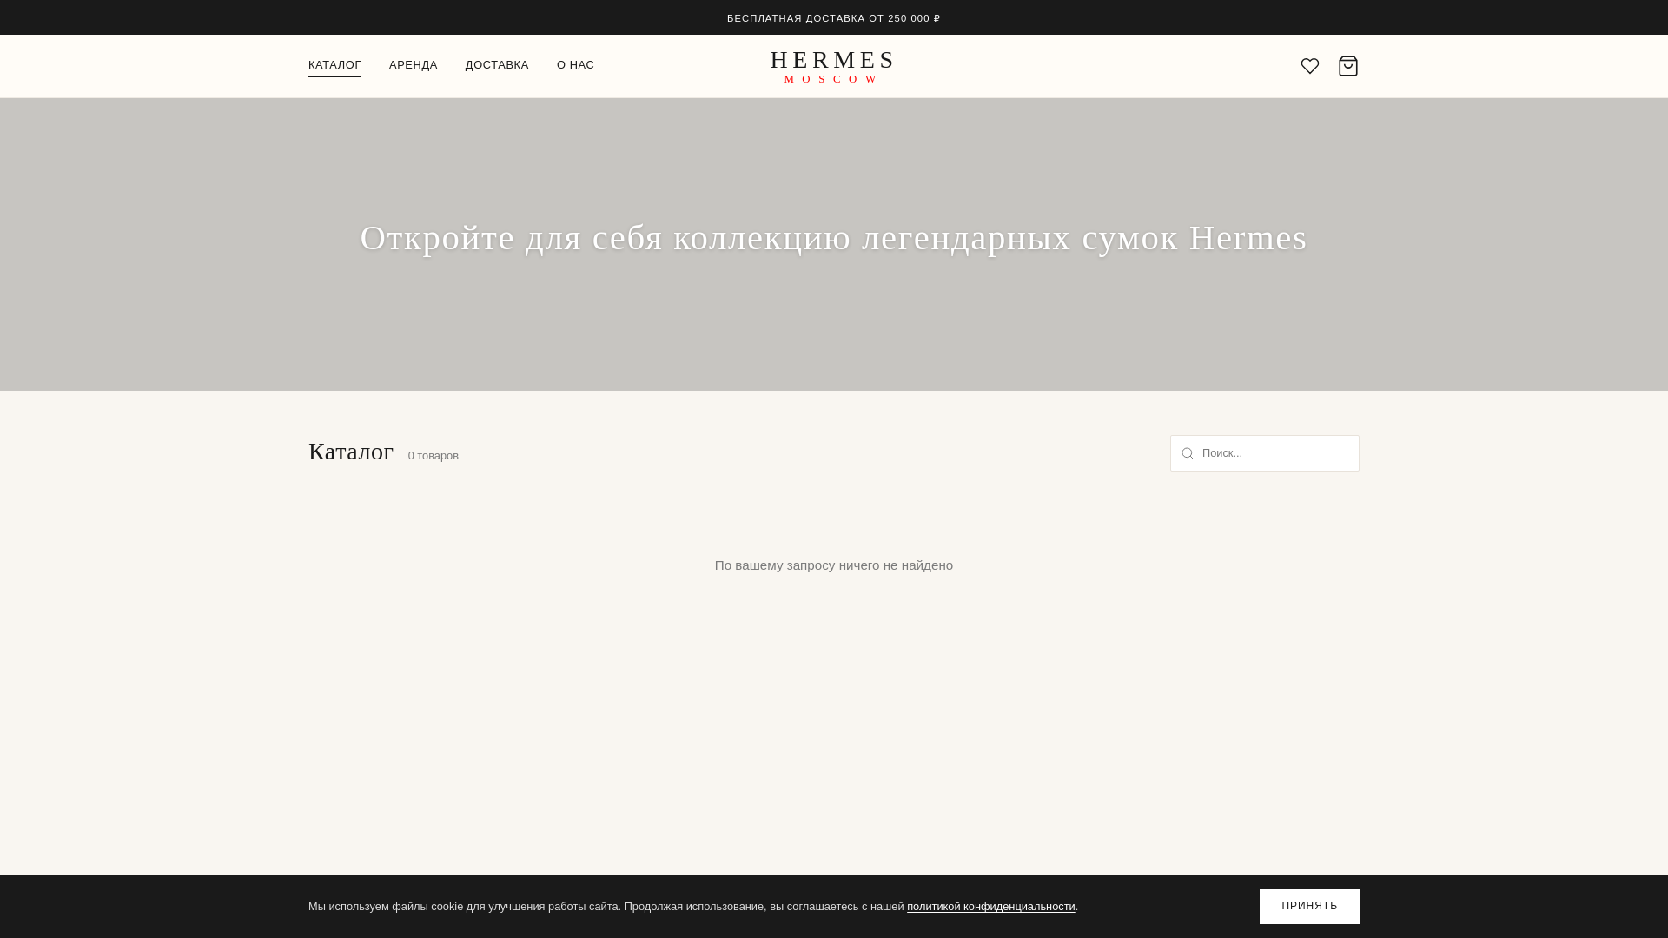The width and height of the screenshot is (1668, 938).
Task: Open the Каталог menu item
Action: [x=334, y=65]
